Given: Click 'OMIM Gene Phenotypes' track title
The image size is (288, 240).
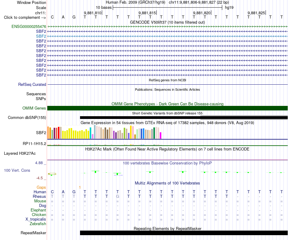Looking at the screenshot, I should [x=167, y=104].
